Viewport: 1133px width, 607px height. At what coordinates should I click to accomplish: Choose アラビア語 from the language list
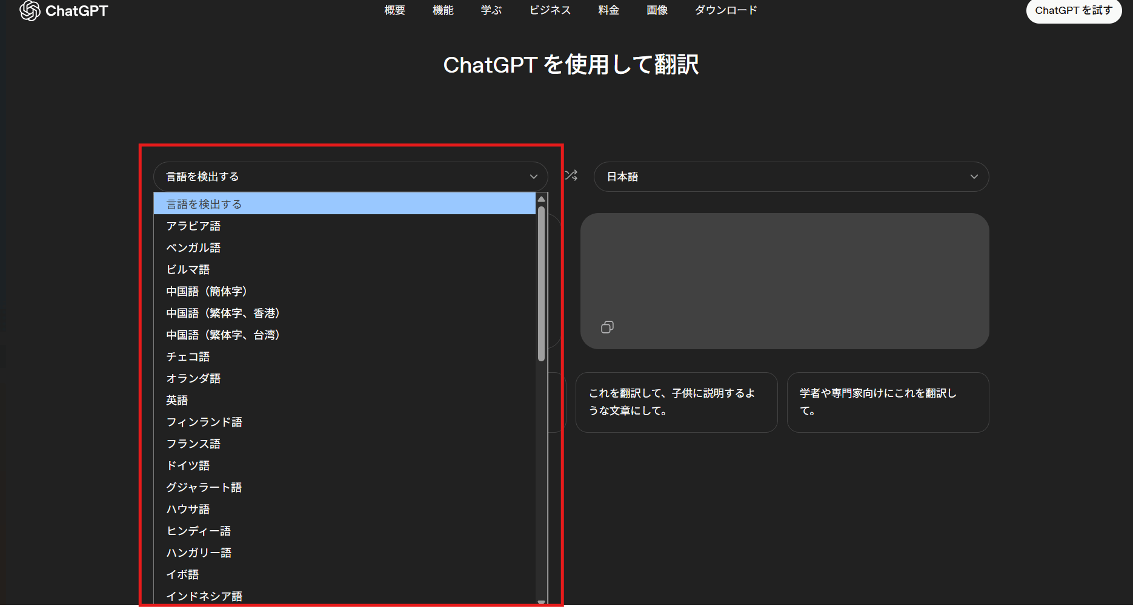click(x=194, y=226)
